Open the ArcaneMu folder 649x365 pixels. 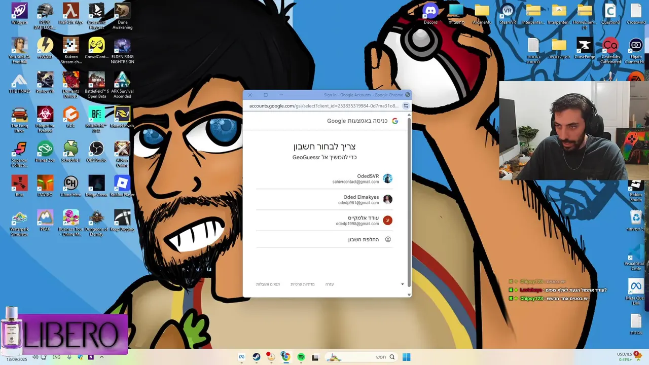pos(482,14)
